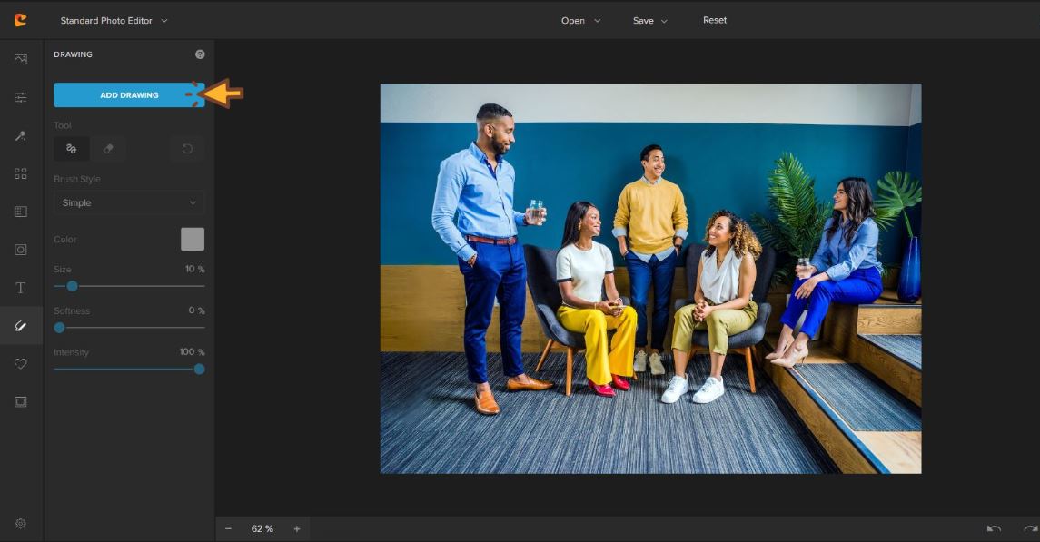Open the settings gear icon
Viewport: 1040px width, 542px height.
click(x=21, y=523)
